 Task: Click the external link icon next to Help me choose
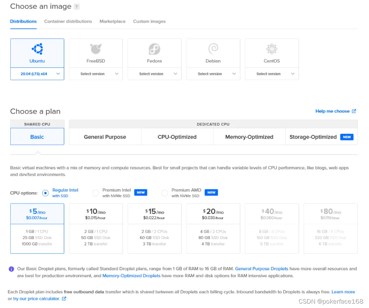pos(354,111)
